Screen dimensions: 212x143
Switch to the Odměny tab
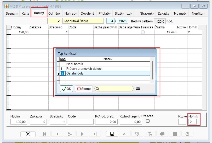[55, 14]
